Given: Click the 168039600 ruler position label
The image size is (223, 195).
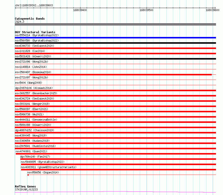Looking at the screenshot, I should (212, 10).
